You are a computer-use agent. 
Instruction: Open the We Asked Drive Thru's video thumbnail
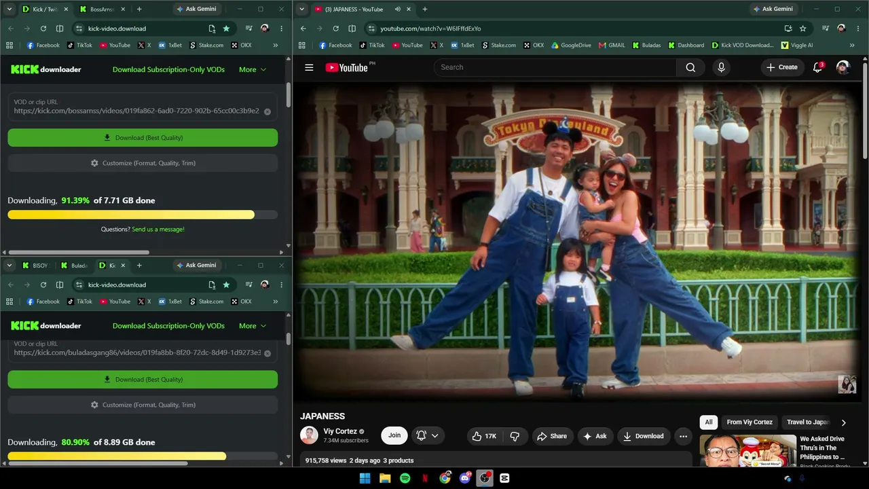(x=748, y=451)
